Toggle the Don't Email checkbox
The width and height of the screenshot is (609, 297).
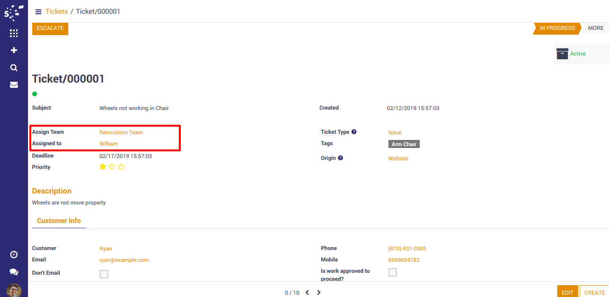(104, 274)
